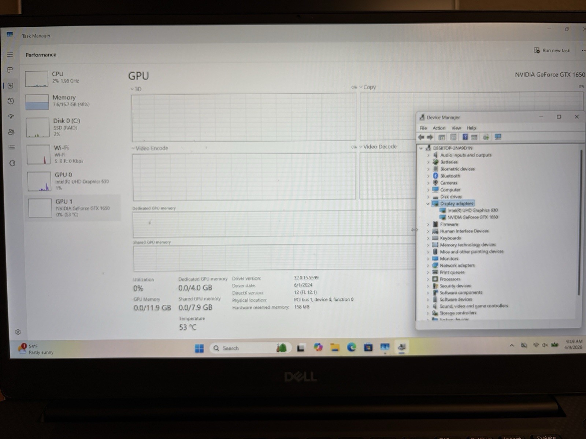586x439 pixels.
Task: Click Wi-Fi icon in system tray
Action: pos(536,345)
